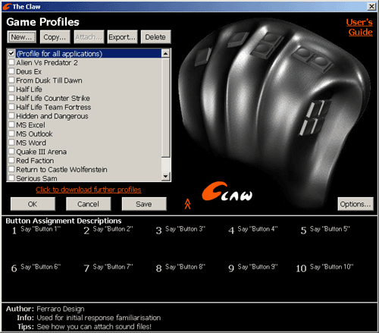Select the MS Word profile name
This screenshot has width=379, height=333.
point(31,143)
